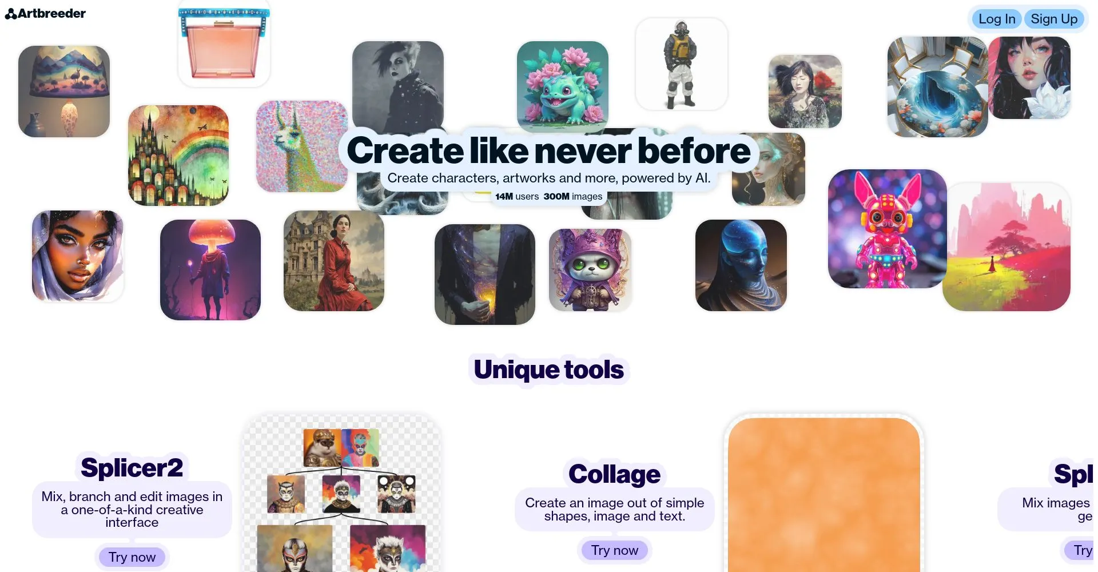Image resolution: width=1098 pixels, height=572 pixels.
Task: Select the blue galaxy face portrait
Action: pyautogui.click(x=741, y=265)
